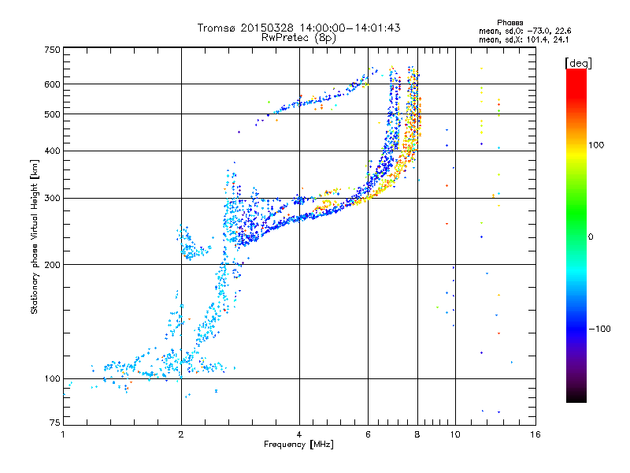Click the 'Stationary phase Virtual Height [km]' axis title

coord(35,236)
